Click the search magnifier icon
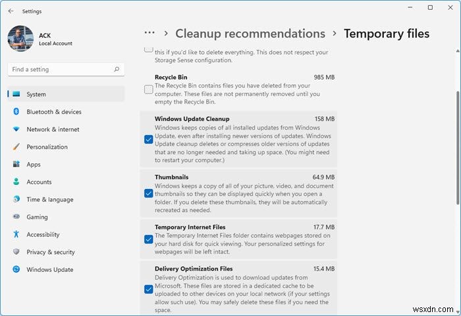This screenshot has width=461, height=316. pos(117,69)
